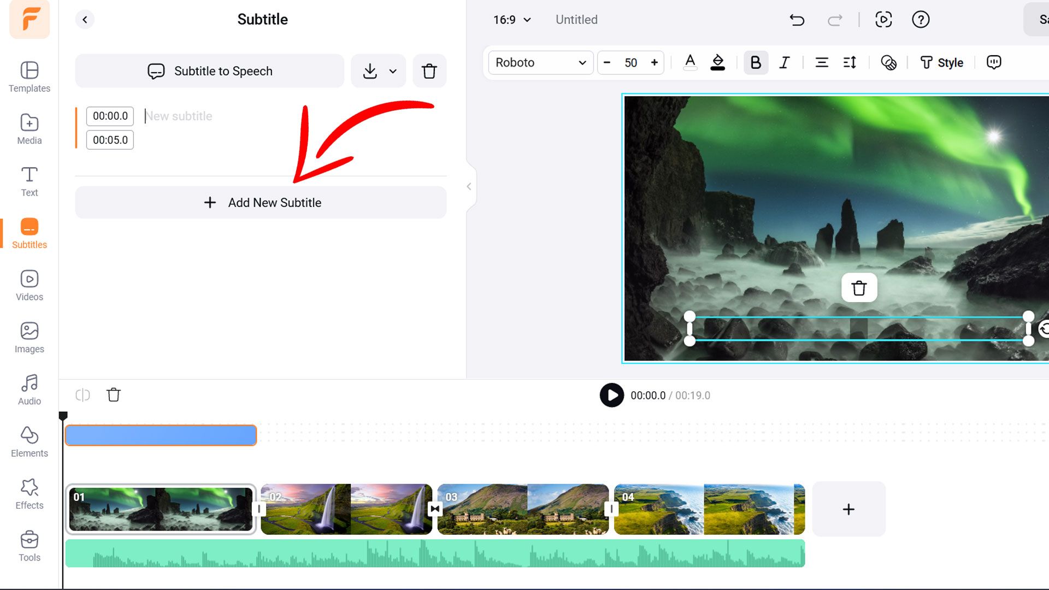Click Subtitle to Speech button
The height and width of the screenshot is (590, 1049).
click(210, 71)
